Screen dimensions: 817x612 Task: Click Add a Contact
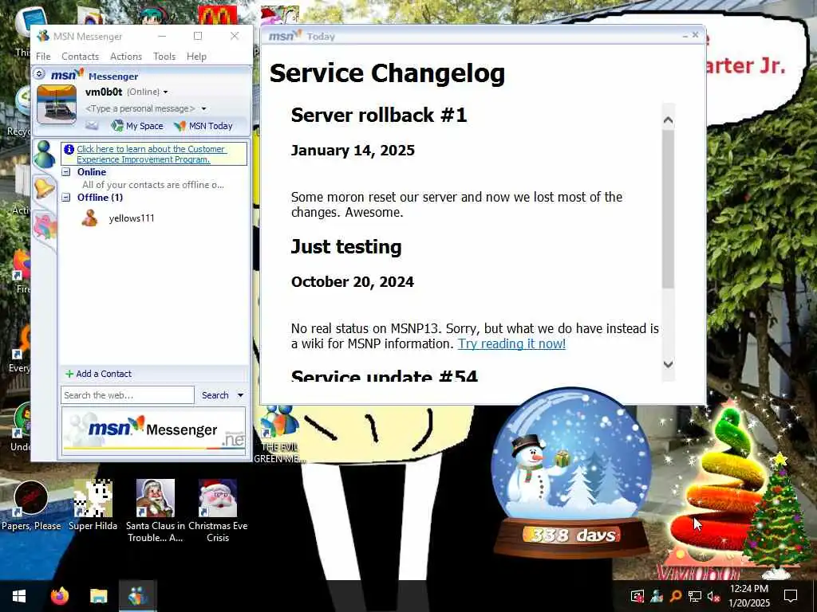coord(98,374)
